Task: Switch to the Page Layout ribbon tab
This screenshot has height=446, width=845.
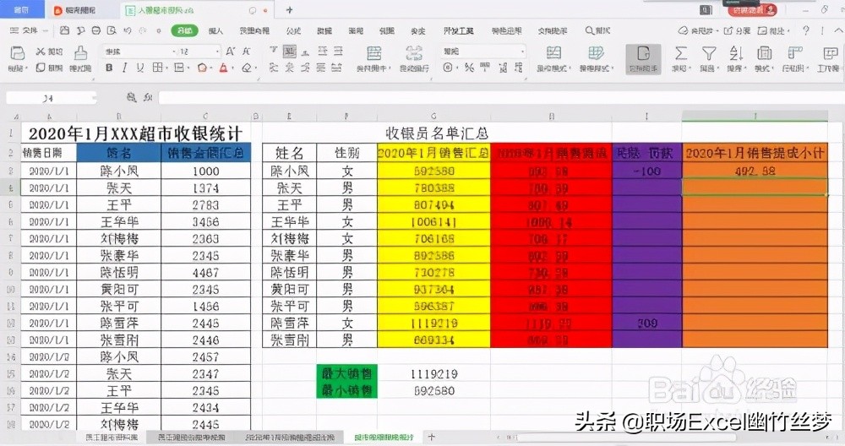Action: click(x=254, y=30)
